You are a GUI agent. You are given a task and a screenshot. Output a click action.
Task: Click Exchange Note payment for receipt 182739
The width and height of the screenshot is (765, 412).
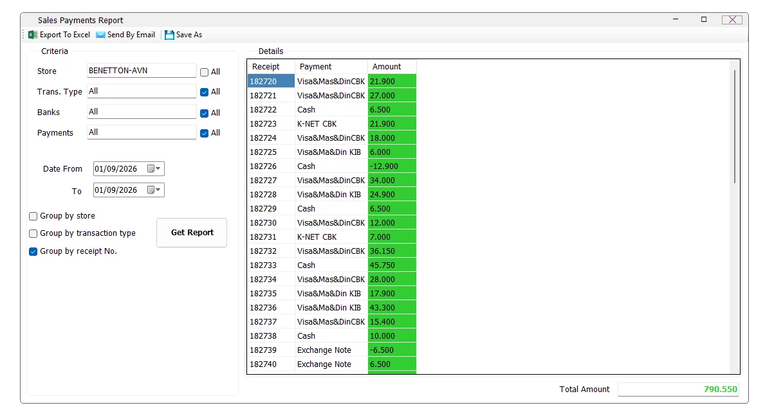[x=331, y=350]
